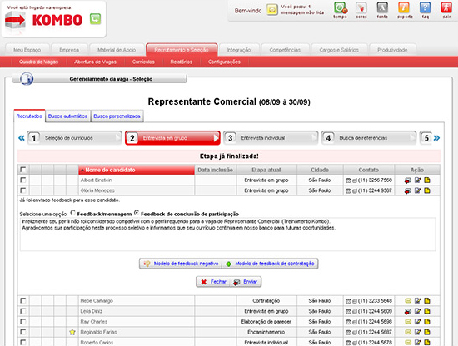Toggle the select-all checkbox in table header
The width and height of the screenshot is (458, 346).
[22, 170]
